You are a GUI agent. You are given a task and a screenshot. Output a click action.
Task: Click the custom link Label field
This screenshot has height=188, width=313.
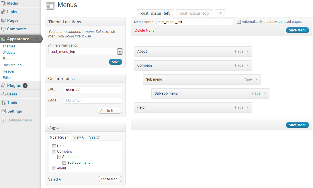(93, 101)
